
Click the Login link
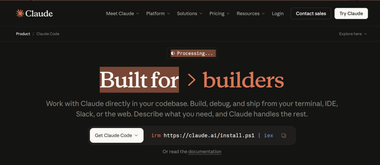(278, 14)
